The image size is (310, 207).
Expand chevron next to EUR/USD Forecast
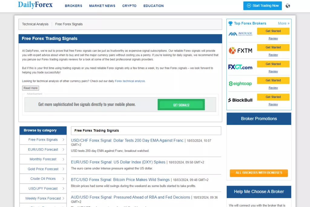(x=63, y=149)
